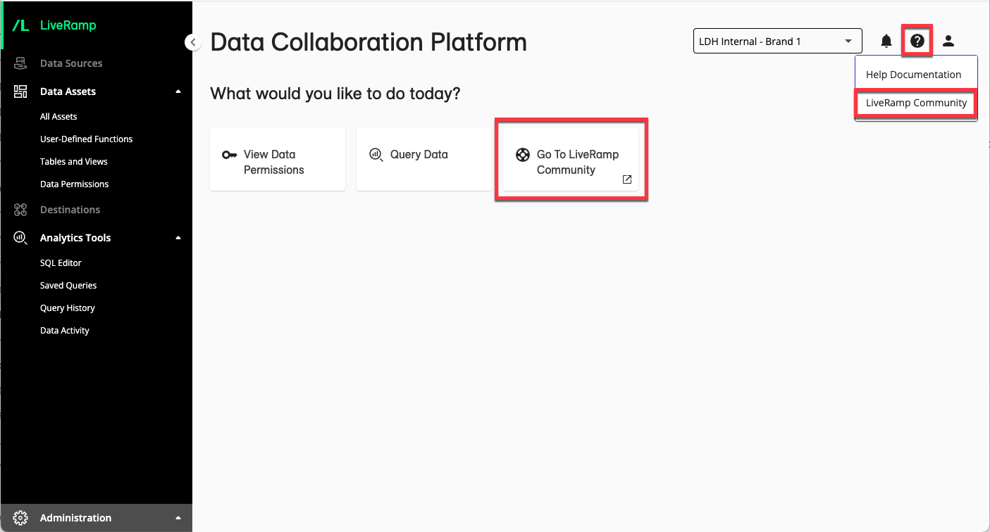990x532 pixels.
Task: Click the Analytics Tools menu label
Action: pos(75,238)
